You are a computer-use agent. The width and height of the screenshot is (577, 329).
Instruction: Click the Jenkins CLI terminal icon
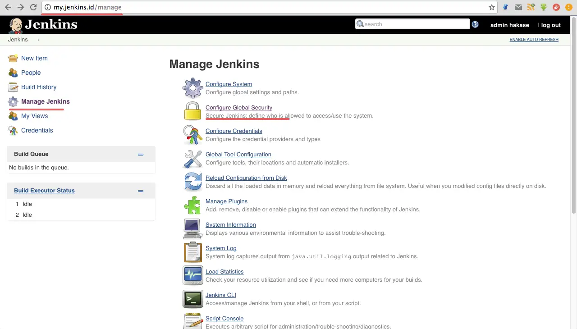[x=193, y=299]
